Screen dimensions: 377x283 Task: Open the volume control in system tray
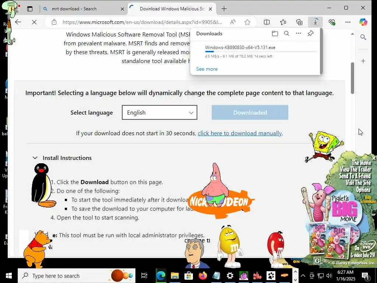click(329, 276)
